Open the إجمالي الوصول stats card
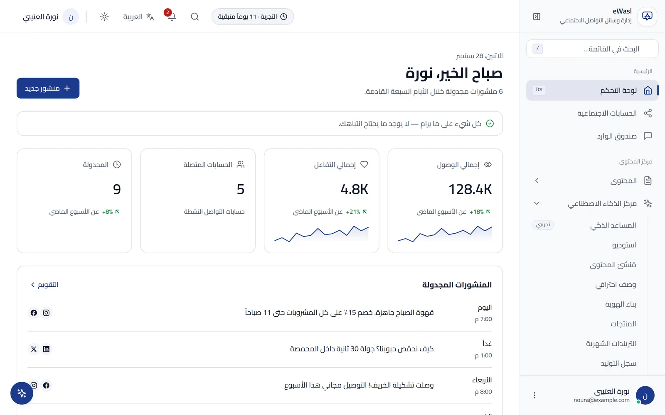 pyautogui.click(x=445, y=201)
